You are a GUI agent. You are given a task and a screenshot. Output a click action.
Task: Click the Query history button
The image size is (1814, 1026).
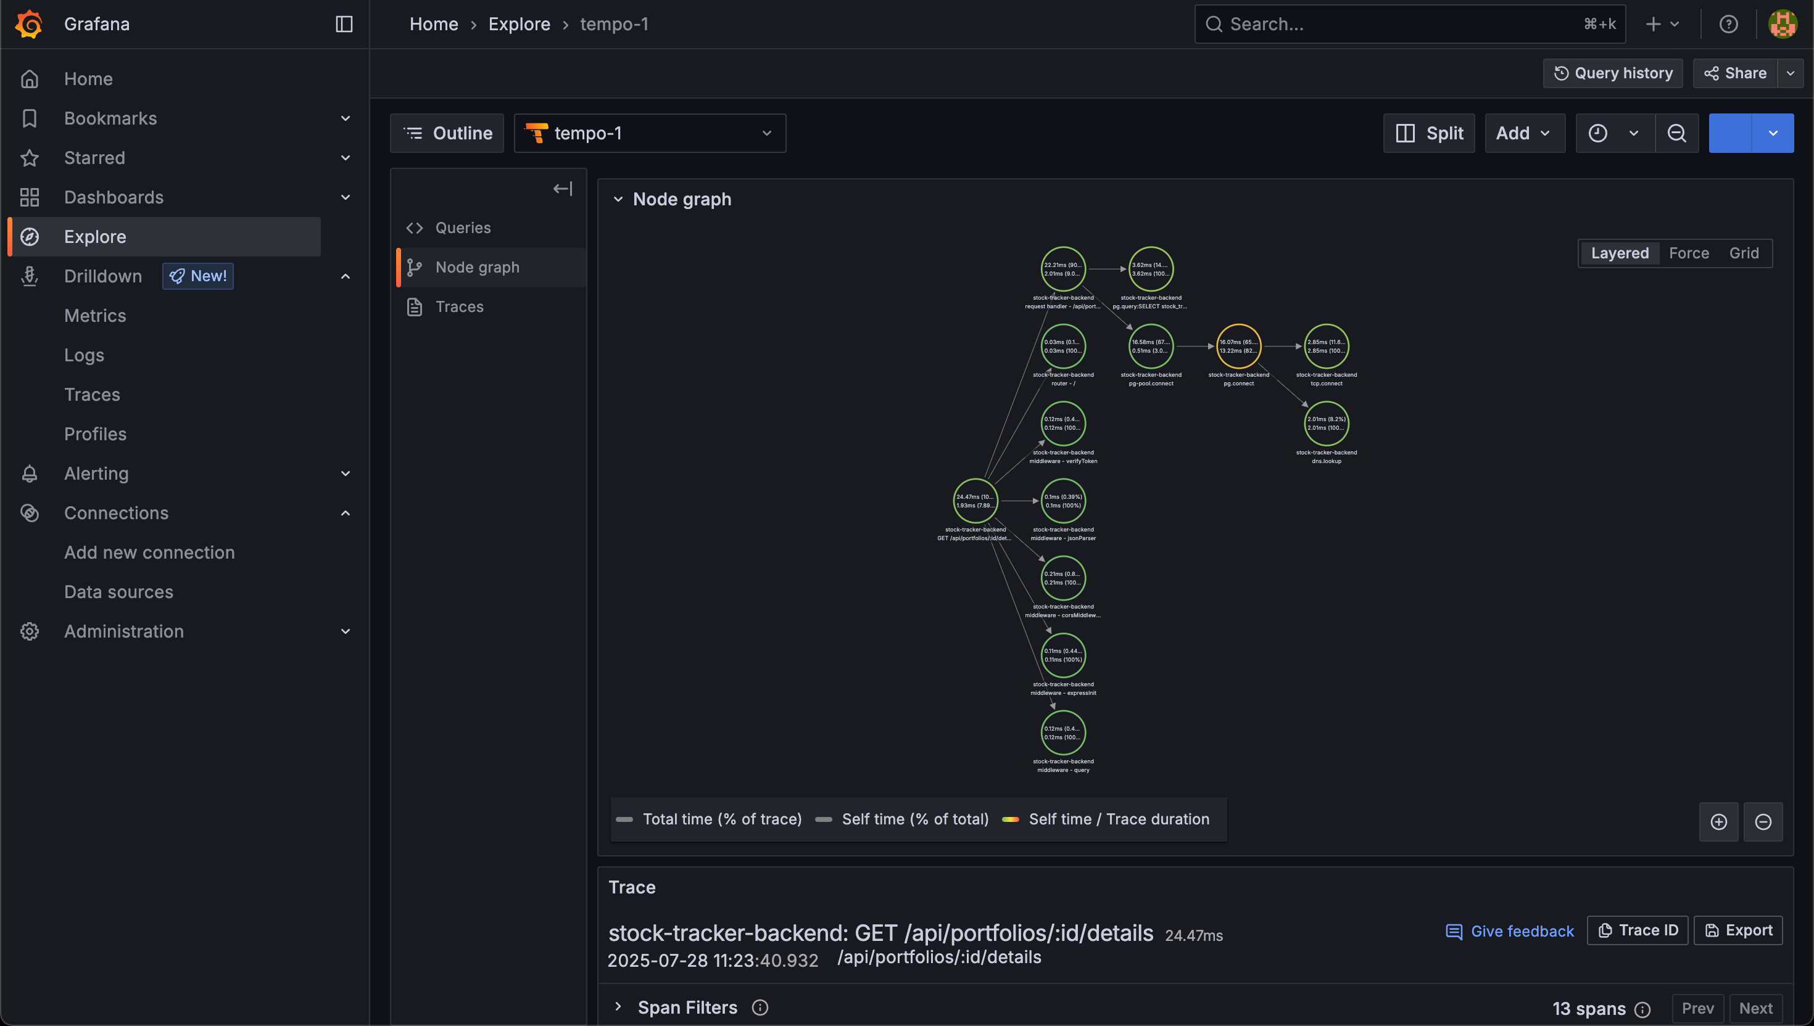point(1612,73)
